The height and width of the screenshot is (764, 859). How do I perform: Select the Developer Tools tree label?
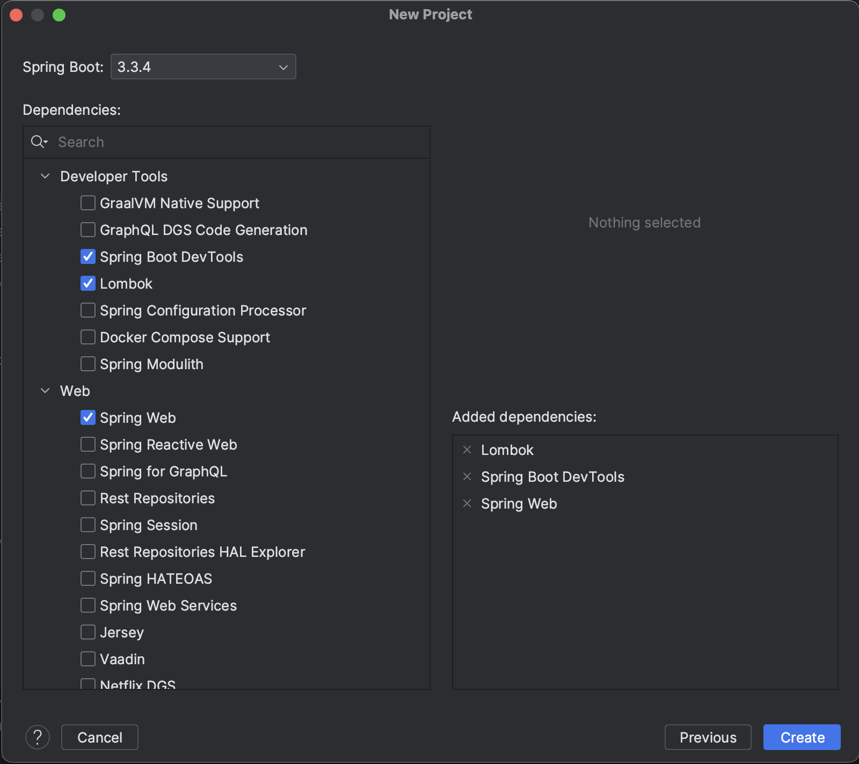(114, 176)
